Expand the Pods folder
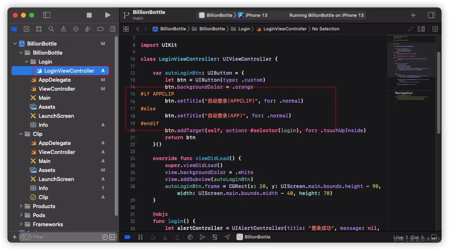This screenshot has height=250, width=449. (x=21, y=215)
